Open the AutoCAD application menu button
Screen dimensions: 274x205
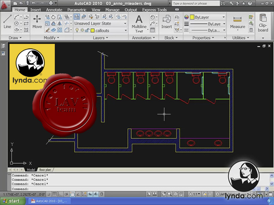tap(5, 5)
